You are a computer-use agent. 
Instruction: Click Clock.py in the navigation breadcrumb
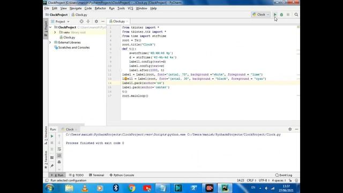(79, 14)
